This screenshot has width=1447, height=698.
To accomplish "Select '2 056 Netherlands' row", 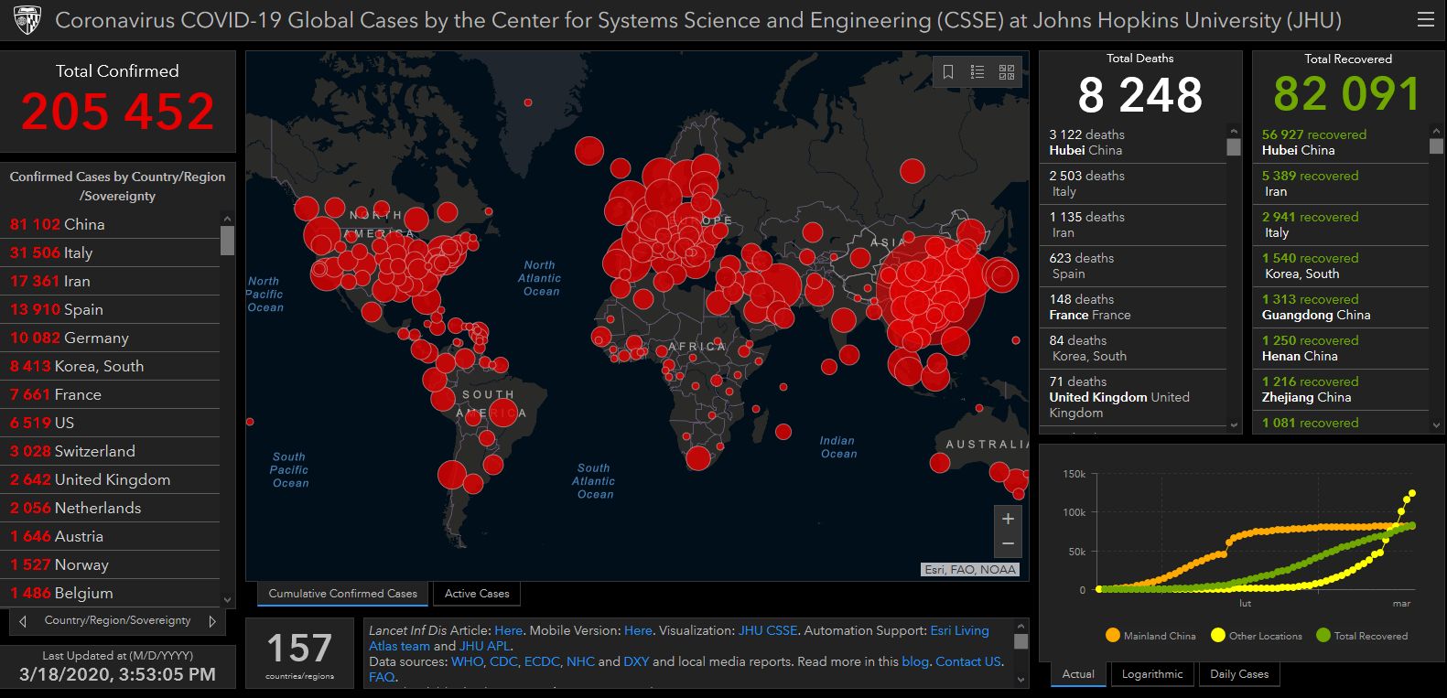I will click(x=110, y=508).
